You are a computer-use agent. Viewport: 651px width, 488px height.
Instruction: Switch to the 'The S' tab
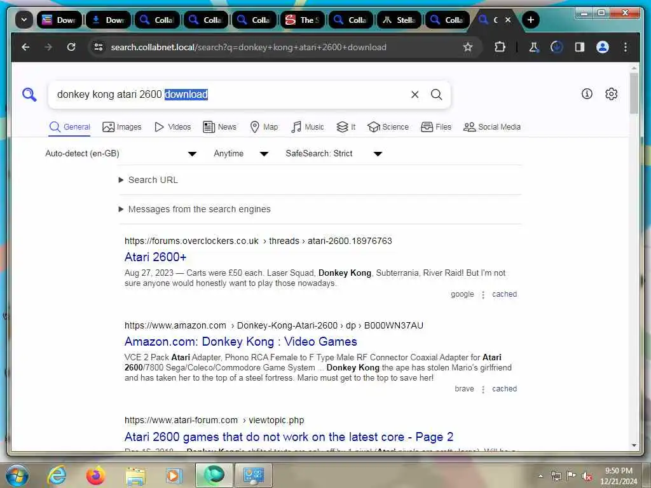pyautogui.click(x=303, y=20)
